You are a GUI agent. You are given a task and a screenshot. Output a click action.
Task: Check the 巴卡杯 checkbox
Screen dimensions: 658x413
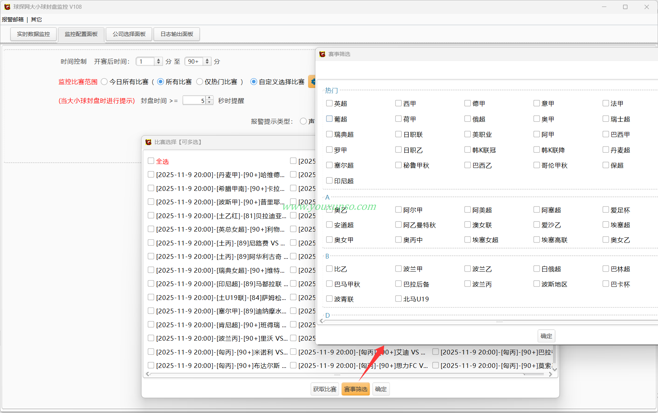click(x=606, y=284)
